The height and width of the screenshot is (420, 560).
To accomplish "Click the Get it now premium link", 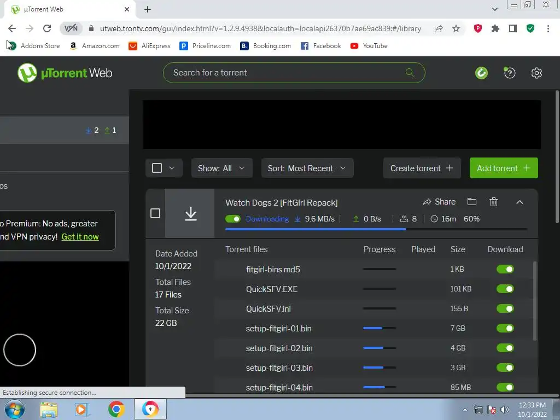I will [x=80, y=237].
